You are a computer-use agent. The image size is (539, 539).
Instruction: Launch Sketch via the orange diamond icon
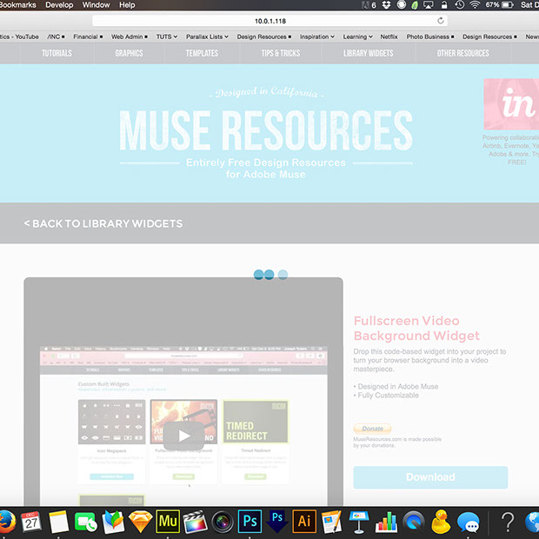140,522
